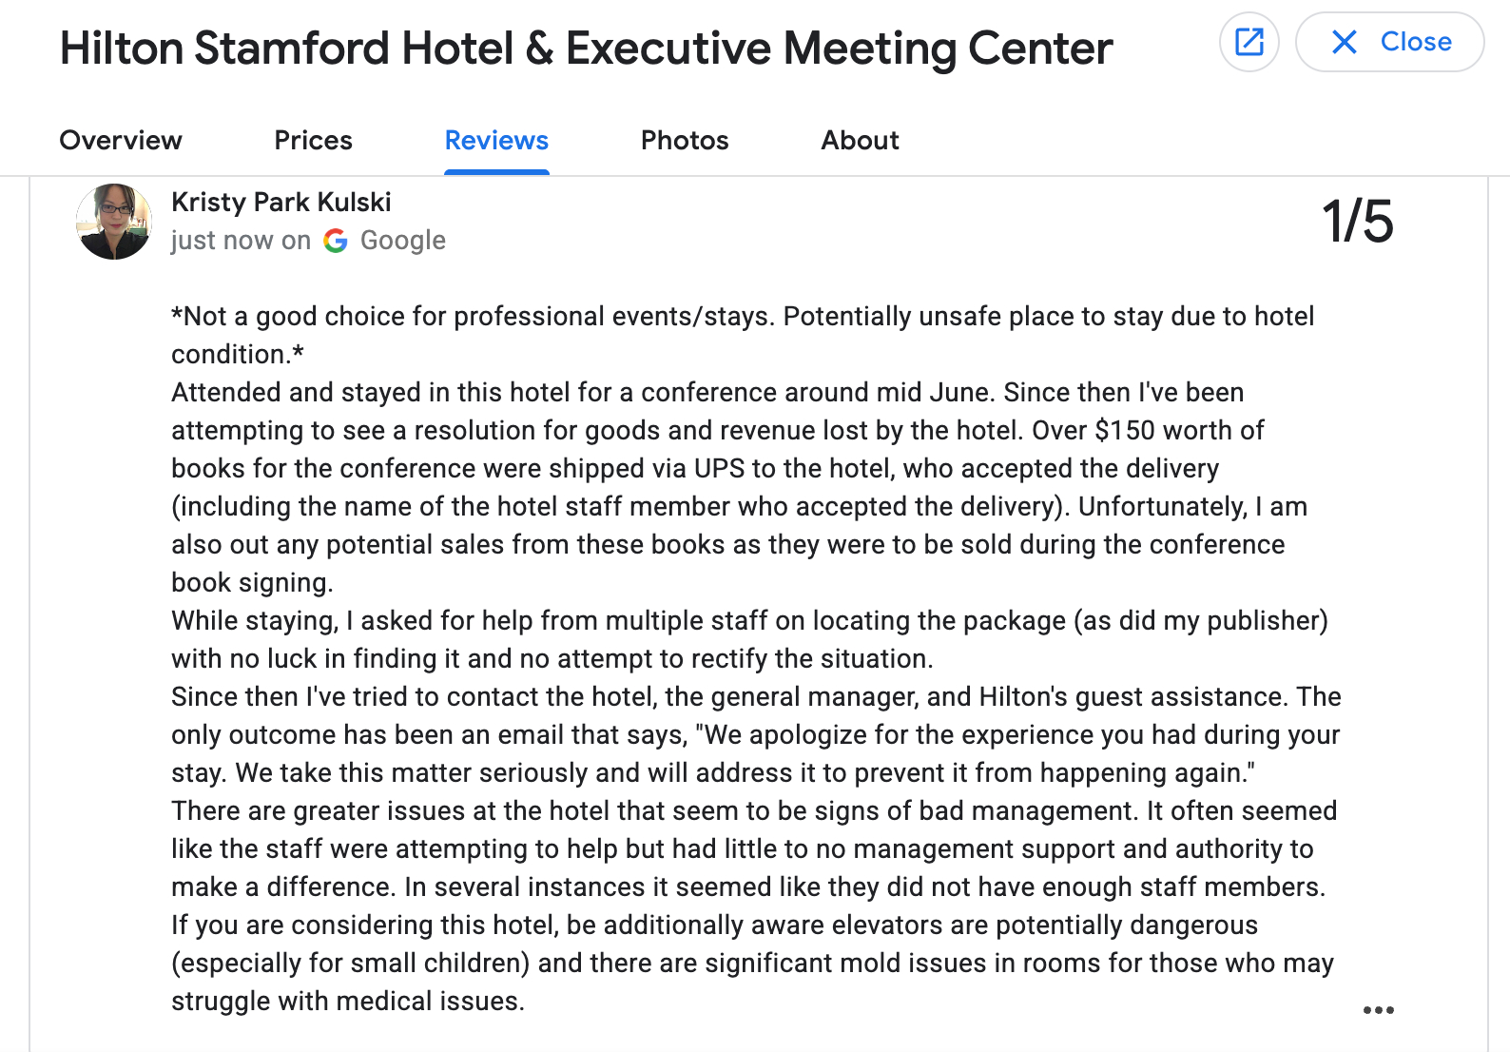Click the 1/5 review rating
1510x1052 pixels.
click(1357, 222)
